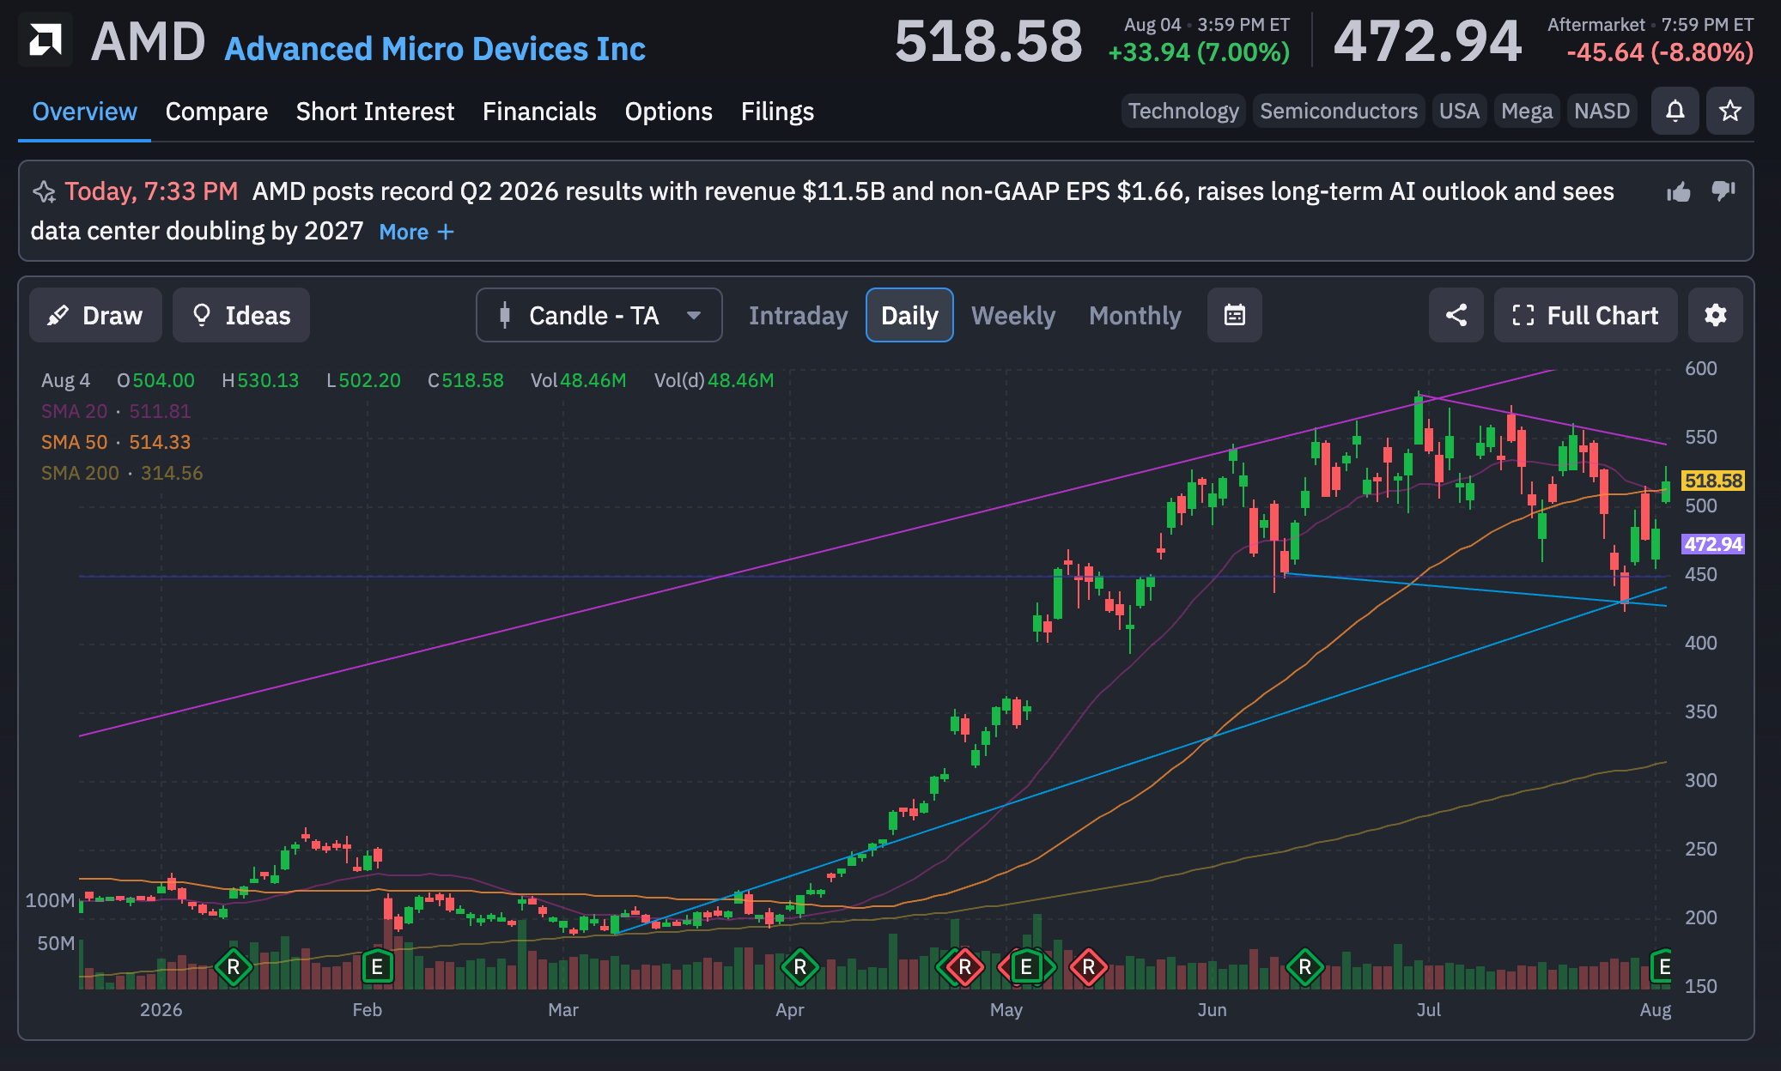This screenshot has height=1071, width=1781.
Task: Open the Candle - TA chart type dropdown
Action: tap(599, 315)
